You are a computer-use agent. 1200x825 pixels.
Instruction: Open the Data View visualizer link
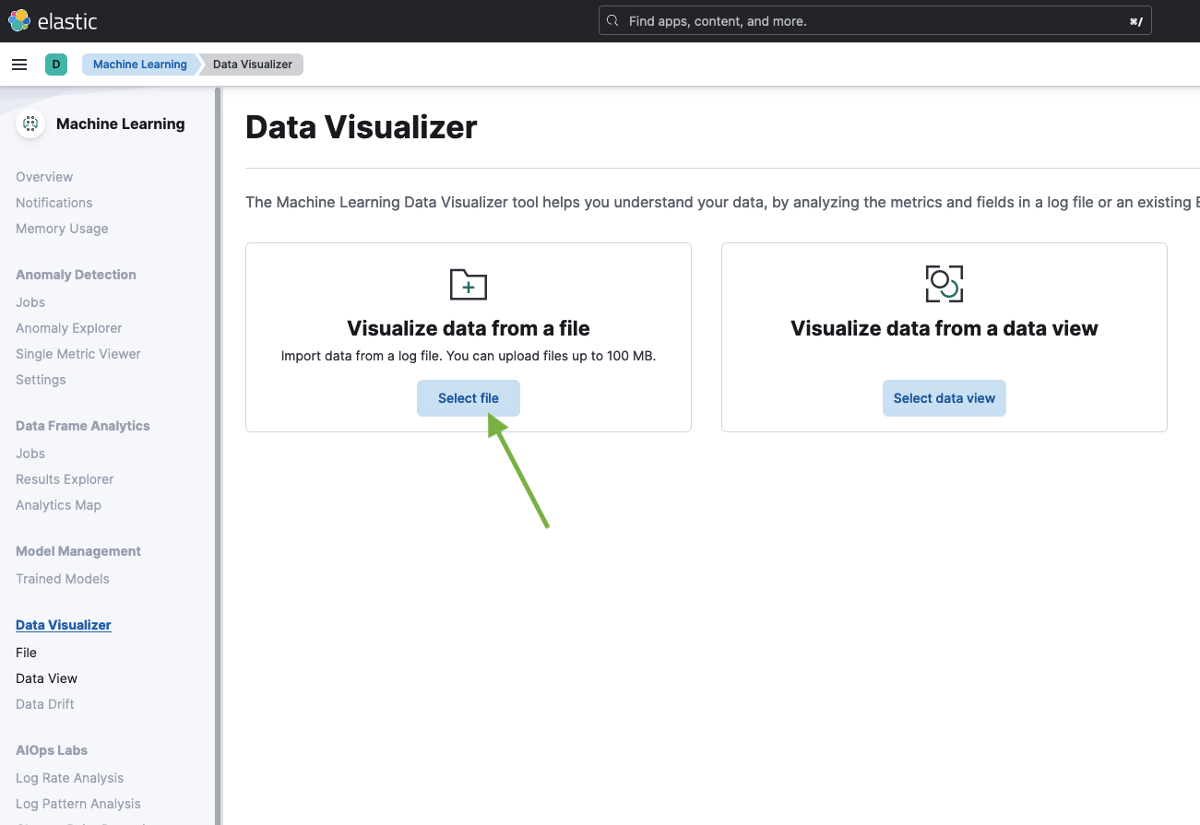(46, 678)
